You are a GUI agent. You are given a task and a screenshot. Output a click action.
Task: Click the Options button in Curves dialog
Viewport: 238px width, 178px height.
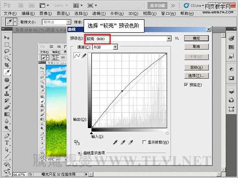click(196, 76)
